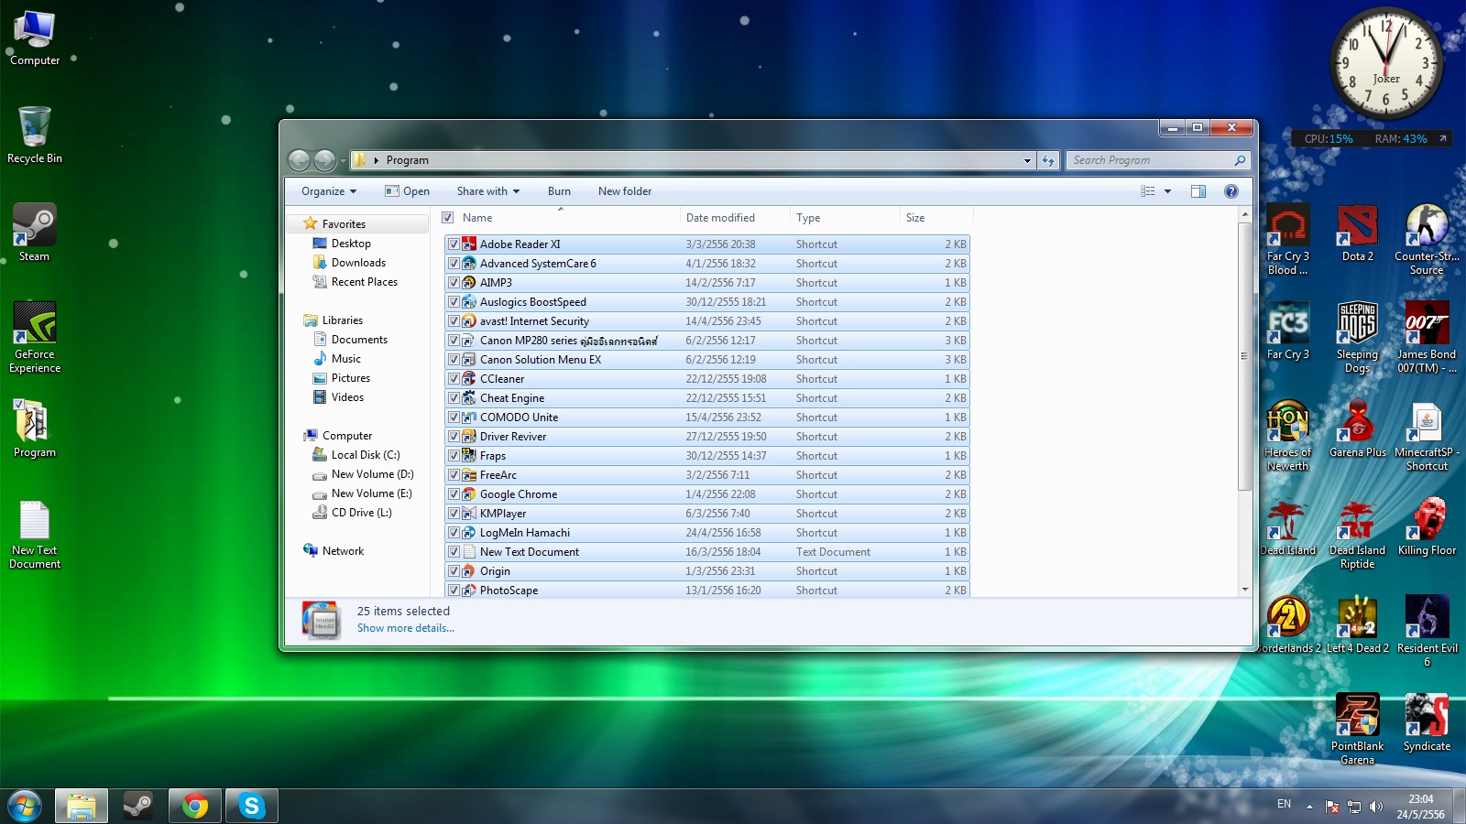The width and height of the screenshot is (1466, 824).
Task: Refresh the Program folder view
Action: coord(1048,160)
